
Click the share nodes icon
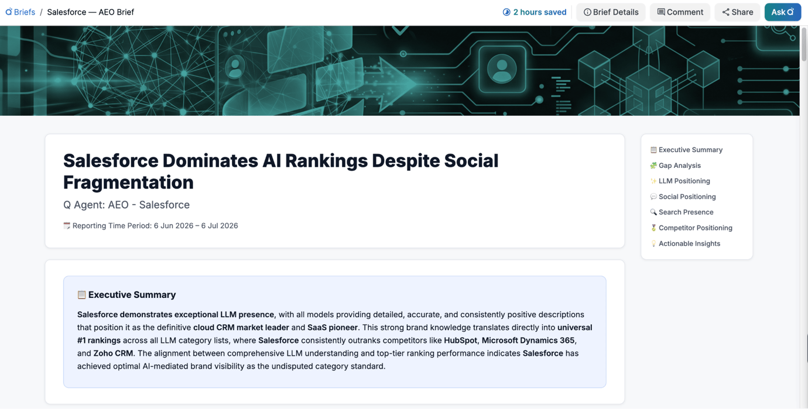click(x=725, y=12)
